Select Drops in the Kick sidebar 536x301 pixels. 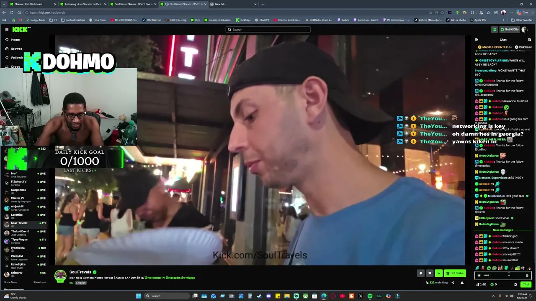pyautogui.click(x=15, y=66)
